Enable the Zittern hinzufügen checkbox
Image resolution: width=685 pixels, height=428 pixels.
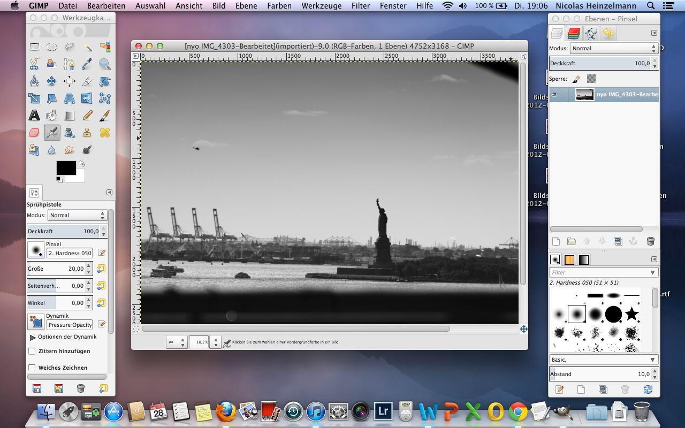32,351
